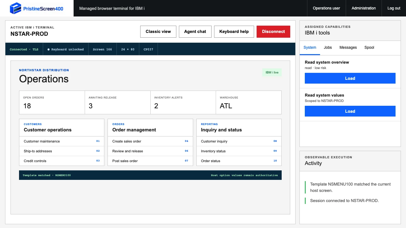This screenshot has height=228, width=406.
Task: Click the Awaiting Release value 3
Action: [91, 106]
